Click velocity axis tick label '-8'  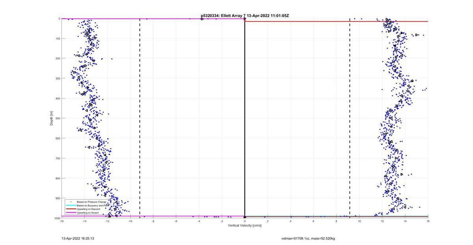(153, 221)
